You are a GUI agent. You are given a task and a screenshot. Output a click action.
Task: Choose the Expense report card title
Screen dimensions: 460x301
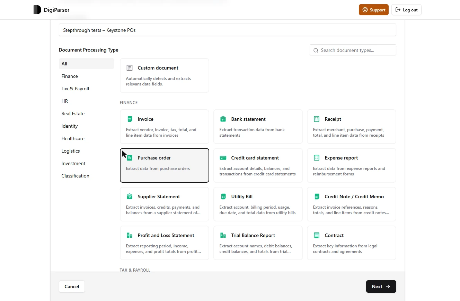click(x=341, y=158)
